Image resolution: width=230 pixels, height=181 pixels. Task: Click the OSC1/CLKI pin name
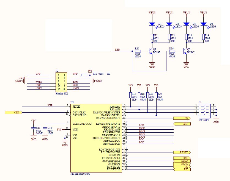pyautogui.click(x=79, y=112)
